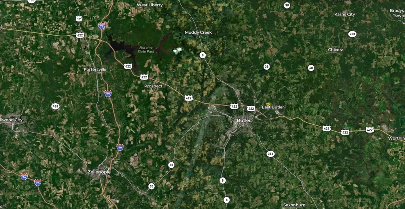Select the East Butler place label

click(273, 107)
